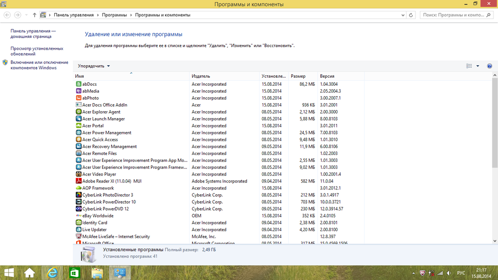Click the volume icon in system tray
Viewport: 498px width, 280px height.
[449, 273]
